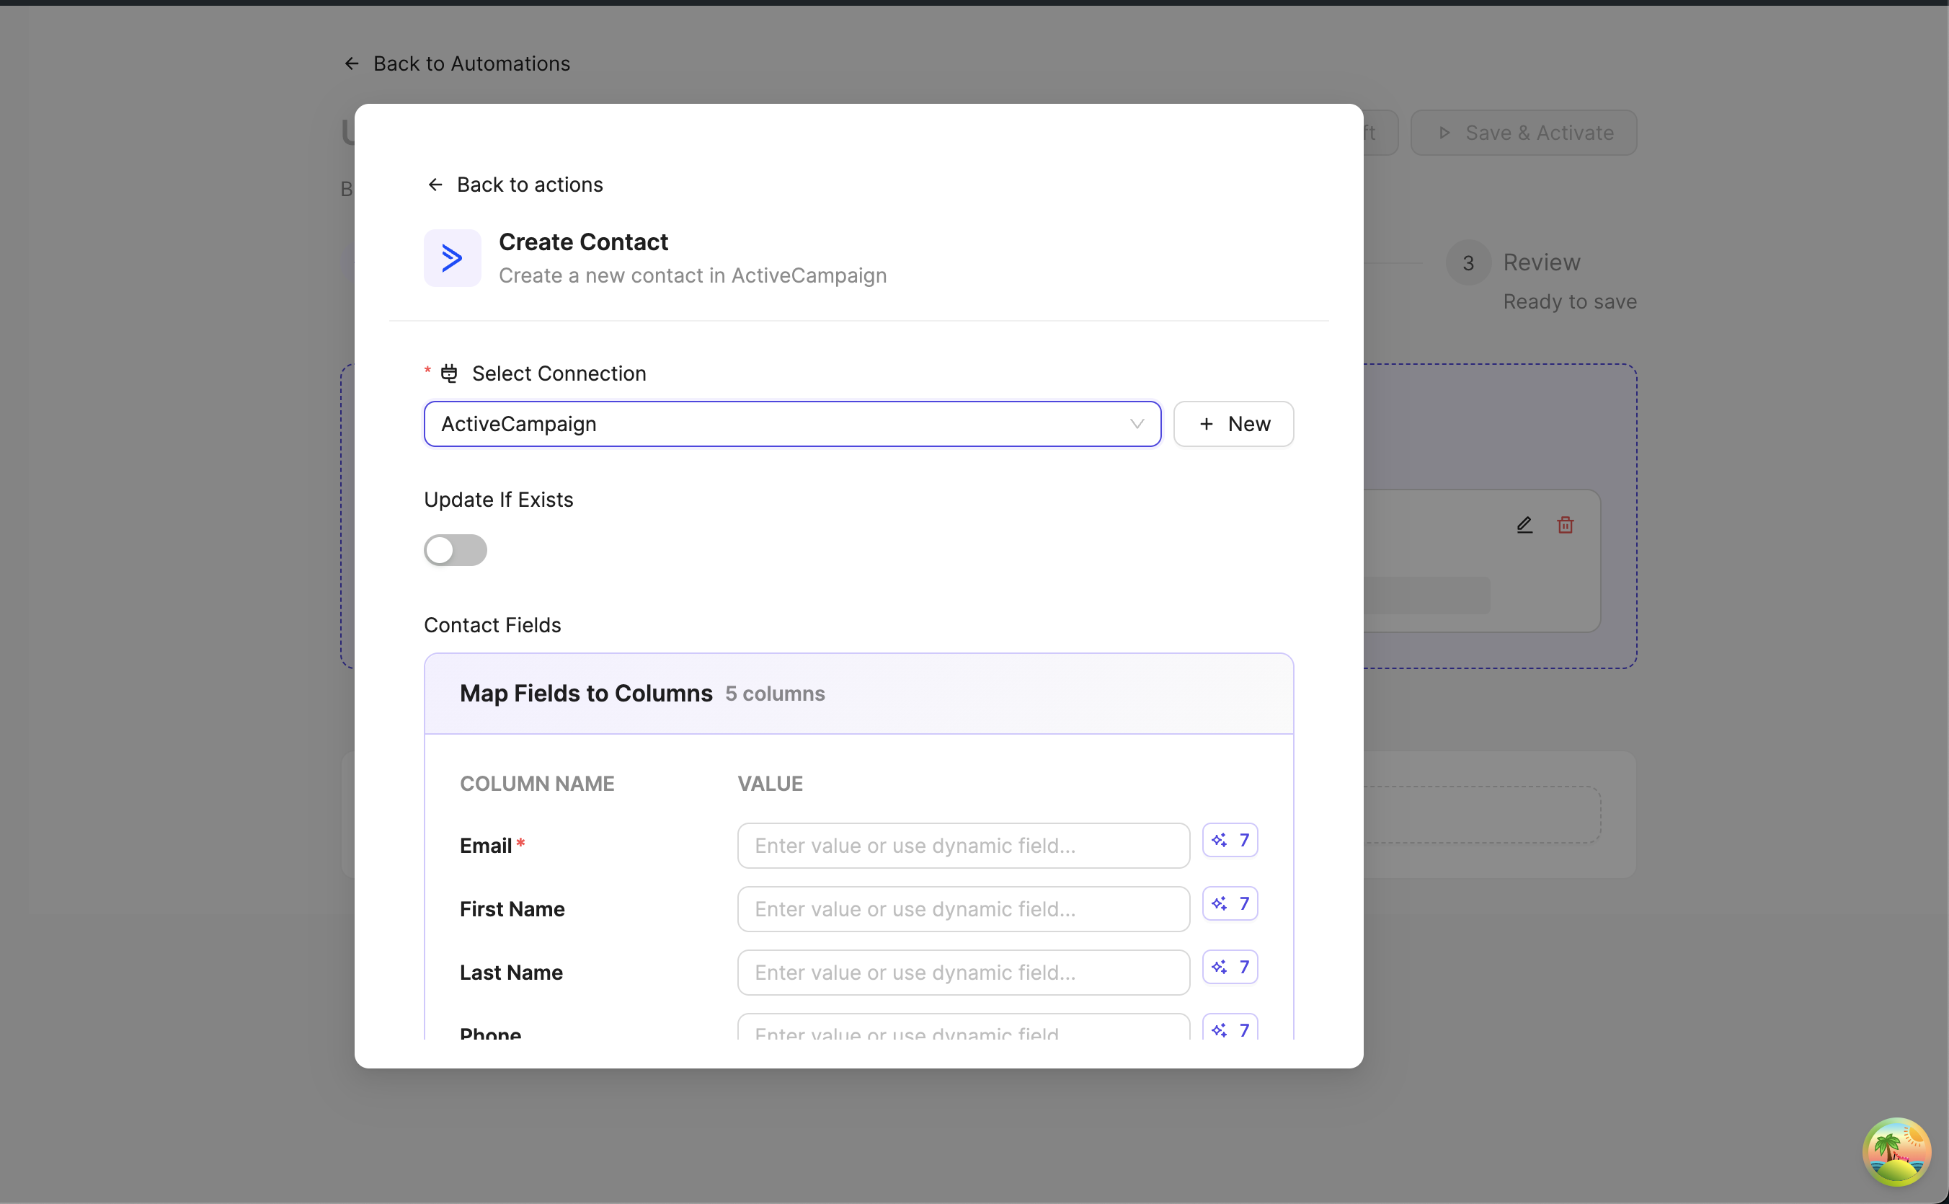Click the Map Fields to Columns header

586,694
